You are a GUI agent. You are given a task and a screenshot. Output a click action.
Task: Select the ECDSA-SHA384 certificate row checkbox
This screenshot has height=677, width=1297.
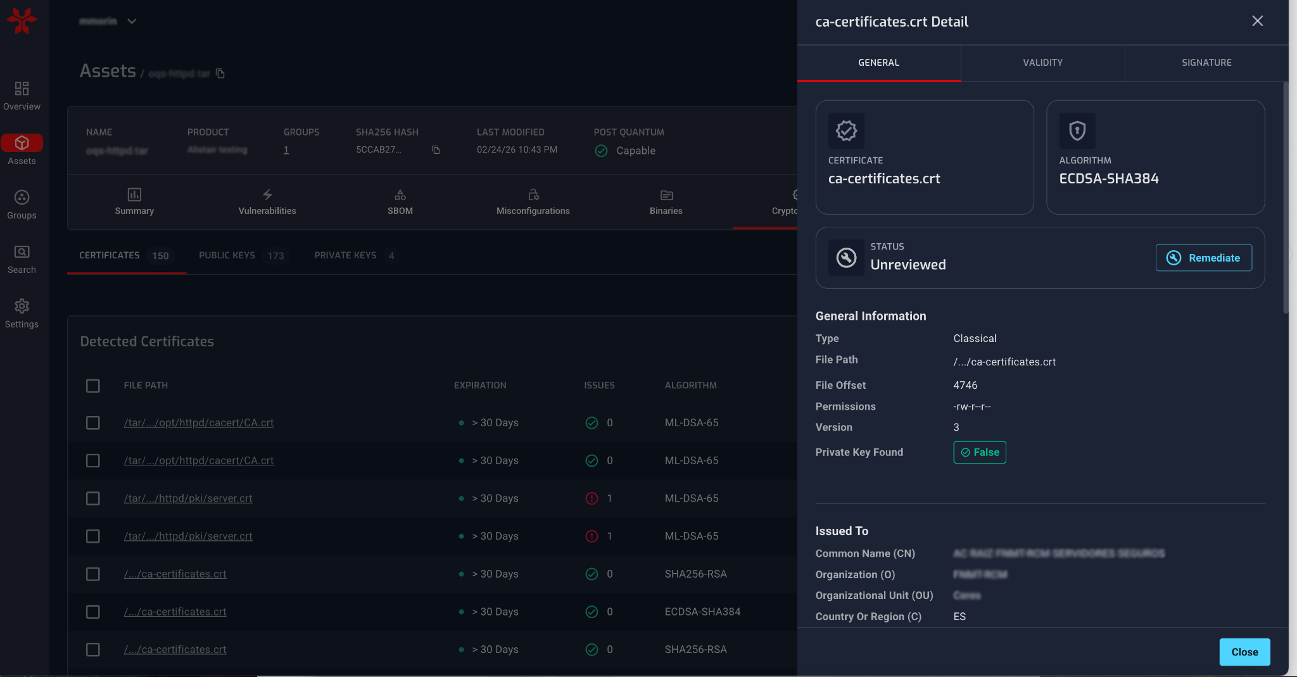pos(93,612)
